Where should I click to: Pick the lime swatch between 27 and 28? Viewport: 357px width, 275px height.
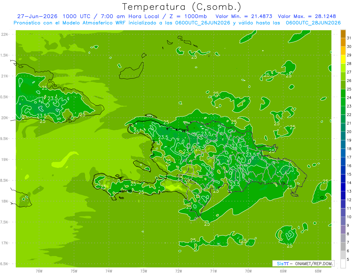click(x=343, y=68)
